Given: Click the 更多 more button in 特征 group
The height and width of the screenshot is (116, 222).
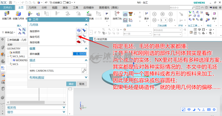Looking at the screenshot, I should [x=214, y=16].
